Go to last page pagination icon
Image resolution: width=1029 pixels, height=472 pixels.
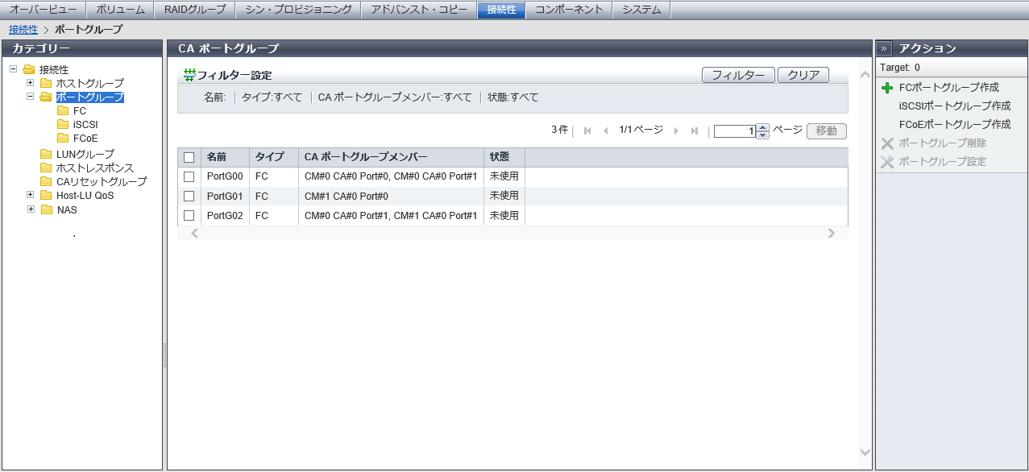pos(694,130)
